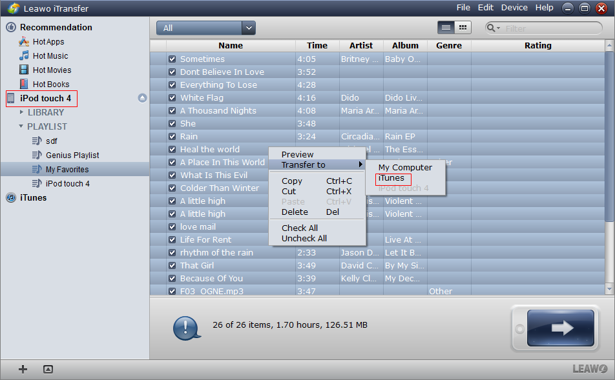Viewport: 615px width, 380px height.
Task: Select the F03_OGNE.mp3 row
Action: tap(377, 291)
